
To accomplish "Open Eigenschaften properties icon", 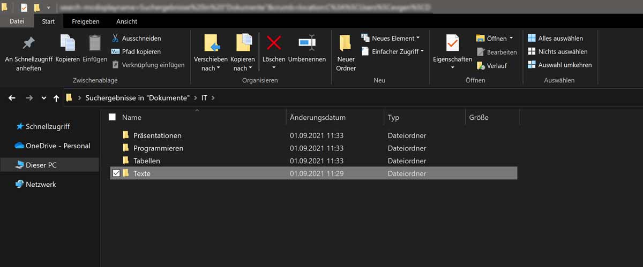I will tap(452, 43).
